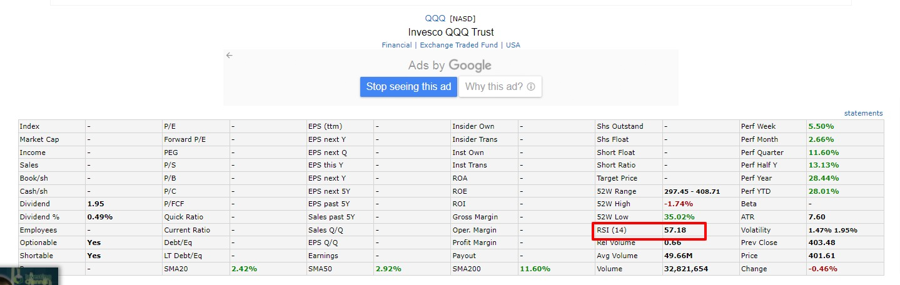This screenshot has height=285, width=900.
Task: Click the Invesco QQQ Trust title
Action: (450, 32)
